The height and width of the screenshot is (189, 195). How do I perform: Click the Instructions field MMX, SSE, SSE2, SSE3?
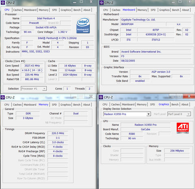tap(57, 54)
